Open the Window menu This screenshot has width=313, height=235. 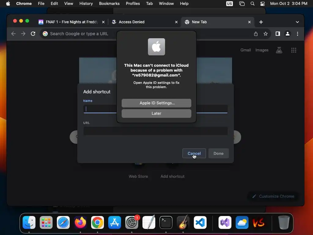[x=166, y=3]
